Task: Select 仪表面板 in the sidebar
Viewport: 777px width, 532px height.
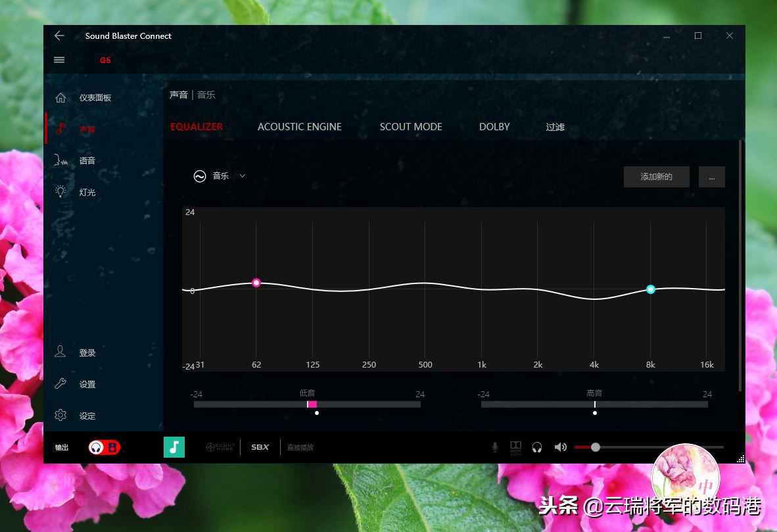Action: point(95,98)
